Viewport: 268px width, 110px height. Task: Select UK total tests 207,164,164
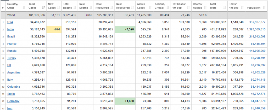point(218,65)
